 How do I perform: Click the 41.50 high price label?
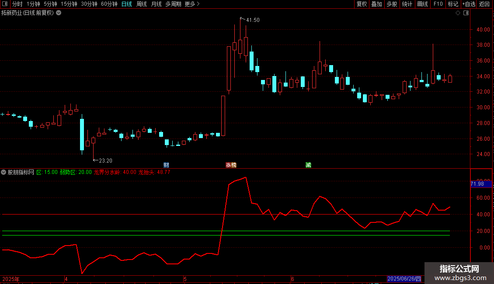(x=253, y=20)
